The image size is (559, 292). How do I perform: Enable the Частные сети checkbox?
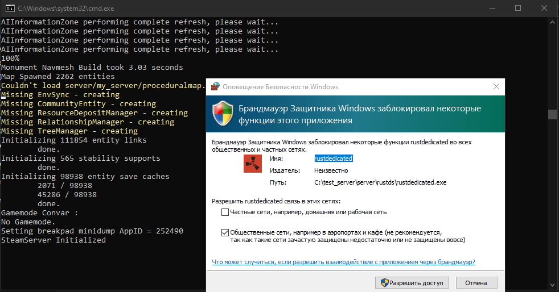[225, 212]
